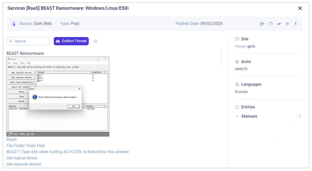The height and width of the screenshot is (171, 312).
Task: Click the Collect Thread button
Action: point(71,41)
